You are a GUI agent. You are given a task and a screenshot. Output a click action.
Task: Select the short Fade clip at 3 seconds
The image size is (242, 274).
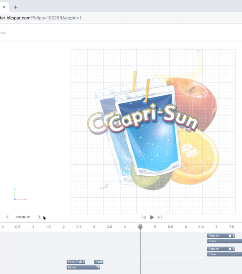pos(99,262)
